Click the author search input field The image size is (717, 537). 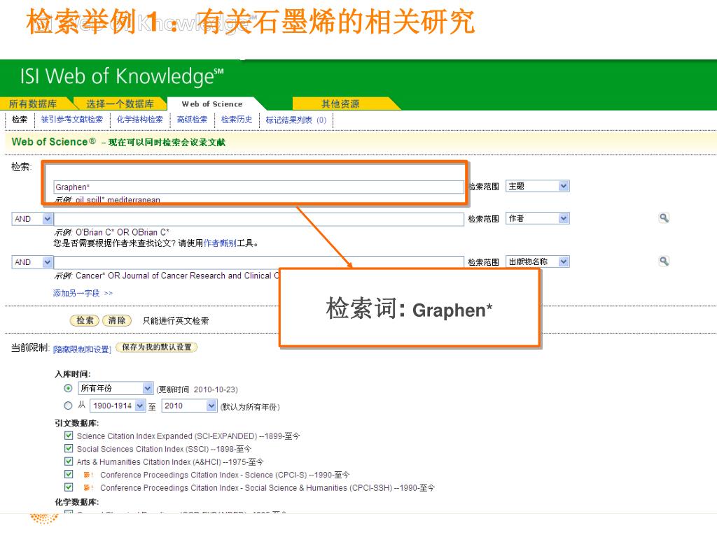[x=259, y=219]
